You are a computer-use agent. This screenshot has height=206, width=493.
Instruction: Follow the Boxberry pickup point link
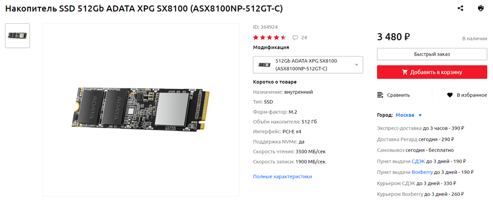422,172
